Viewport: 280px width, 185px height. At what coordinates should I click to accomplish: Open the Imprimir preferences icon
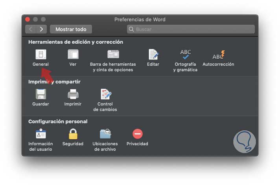click(73, 94)
